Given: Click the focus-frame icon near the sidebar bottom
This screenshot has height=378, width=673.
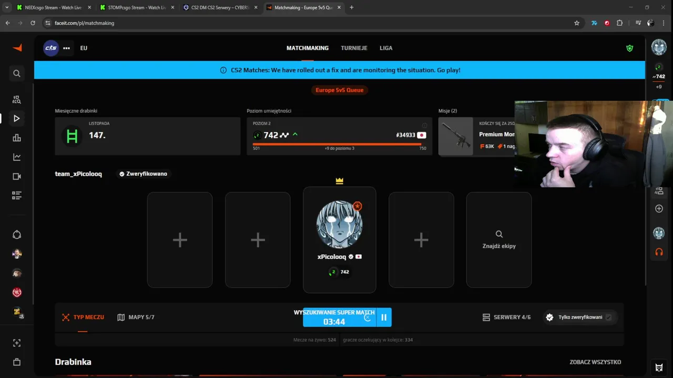Looking at the screenshot, I should (17, 343).
